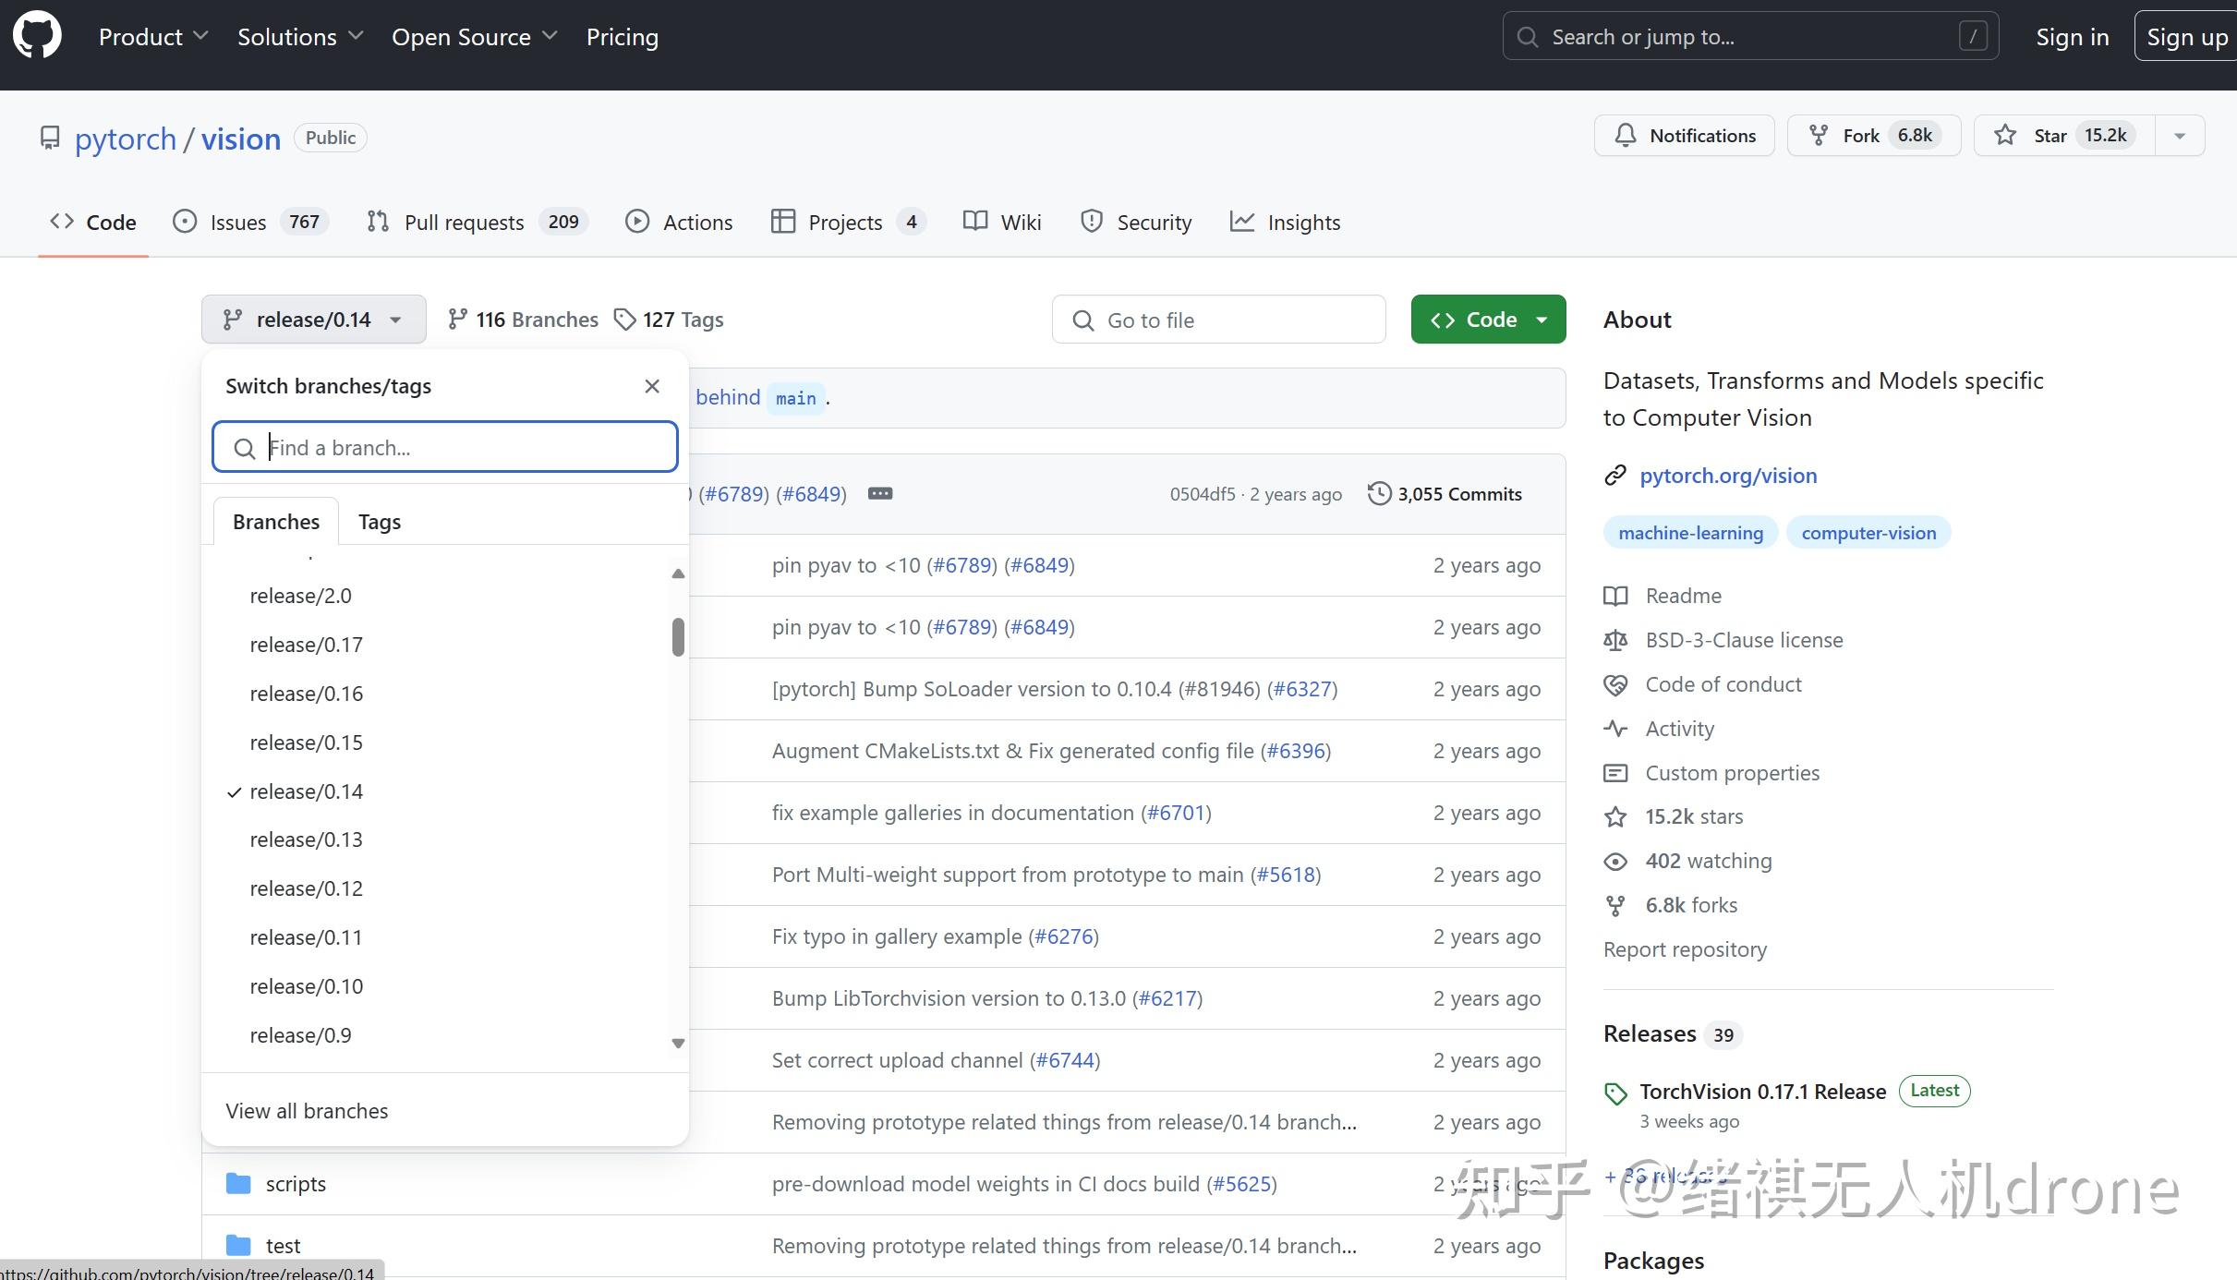The image size is (2237, 1280).
Task: Select branch release/0.13 in list
Action: (x=306, y=839)
